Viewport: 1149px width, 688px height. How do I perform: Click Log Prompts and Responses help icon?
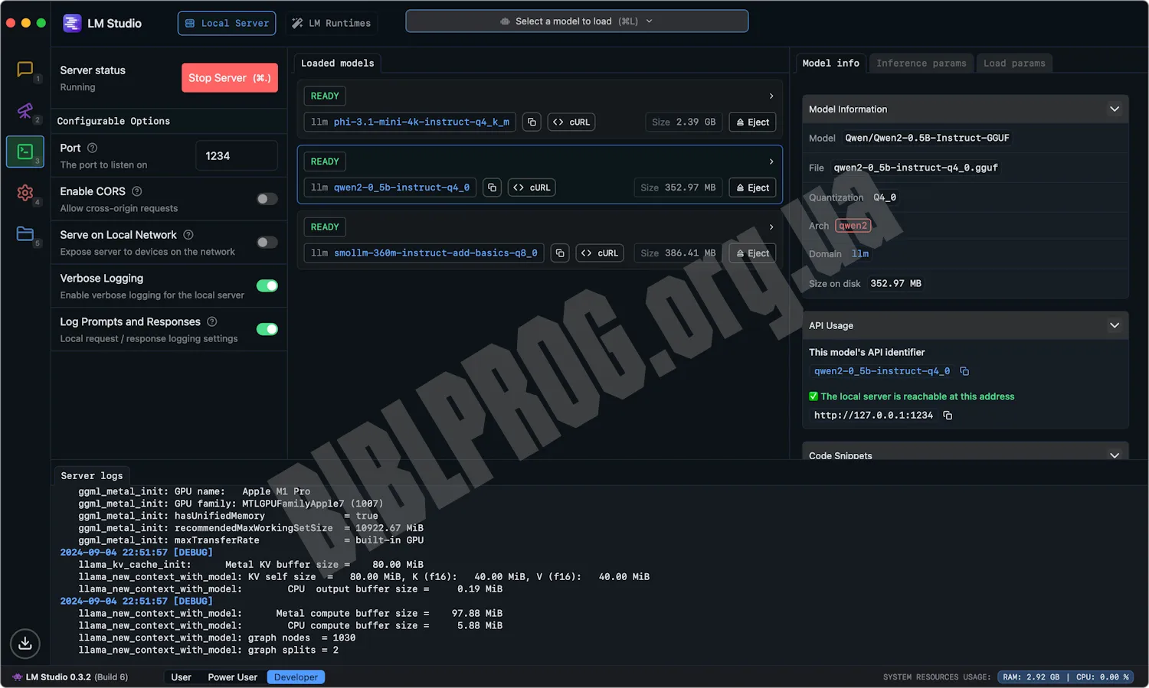point(212,322)
